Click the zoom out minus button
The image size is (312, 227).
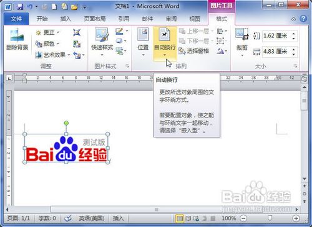[x=243, y=218]
